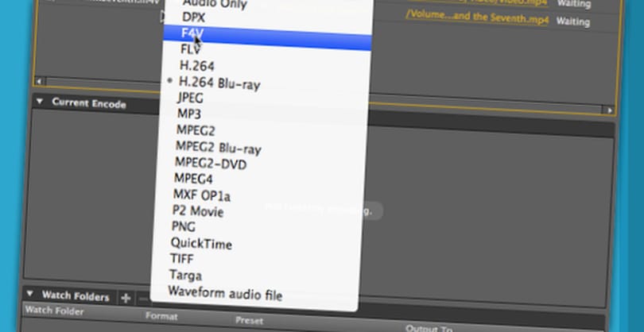Select TIFF format entry
Viewport: 644px width, 332px height.
click(181, 259)
